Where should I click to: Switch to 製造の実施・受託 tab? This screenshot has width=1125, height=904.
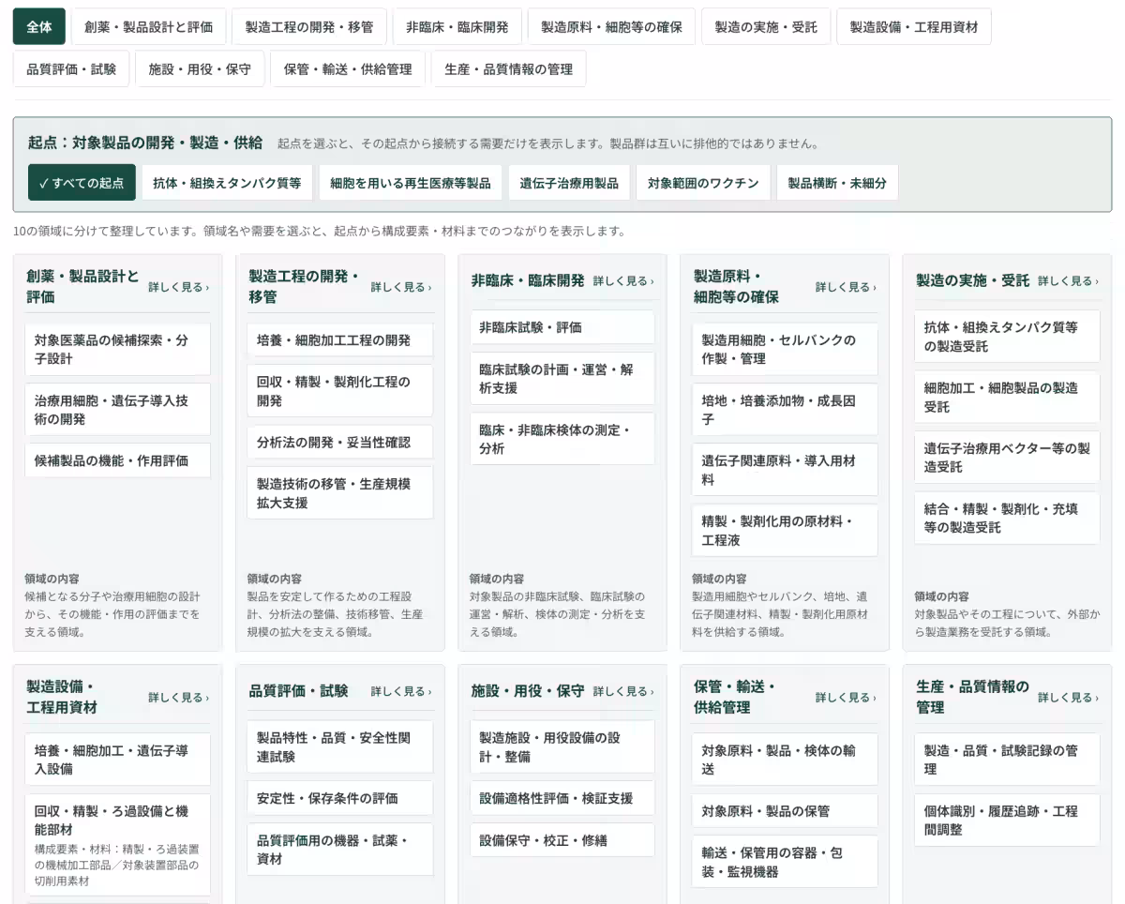coord(766,27)
